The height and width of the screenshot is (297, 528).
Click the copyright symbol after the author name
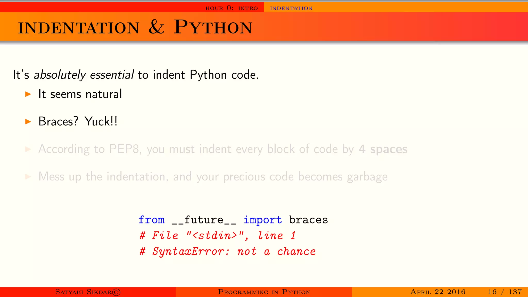coord(116,292)
